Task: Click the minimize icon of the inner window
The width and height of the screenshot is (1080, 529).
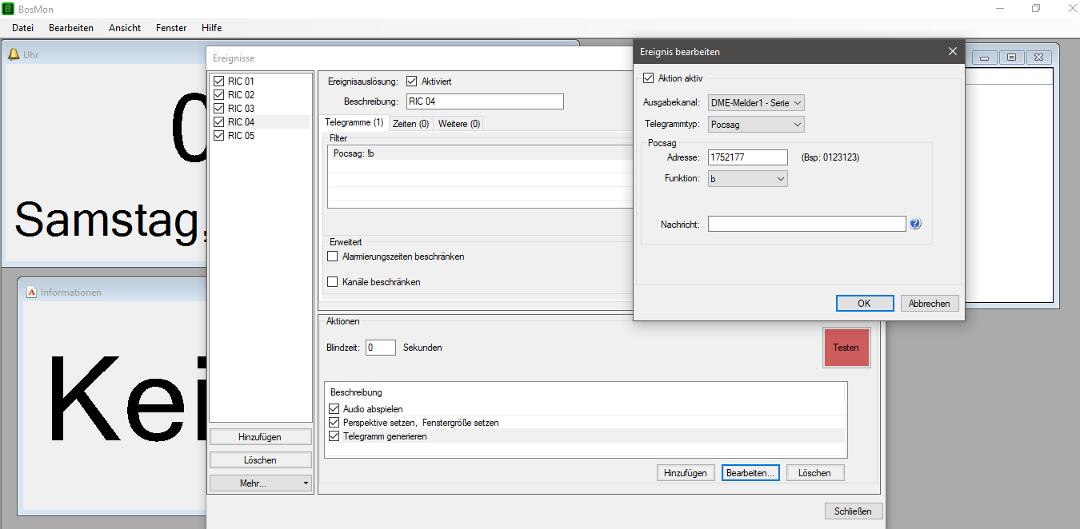Action: (984, 58)
